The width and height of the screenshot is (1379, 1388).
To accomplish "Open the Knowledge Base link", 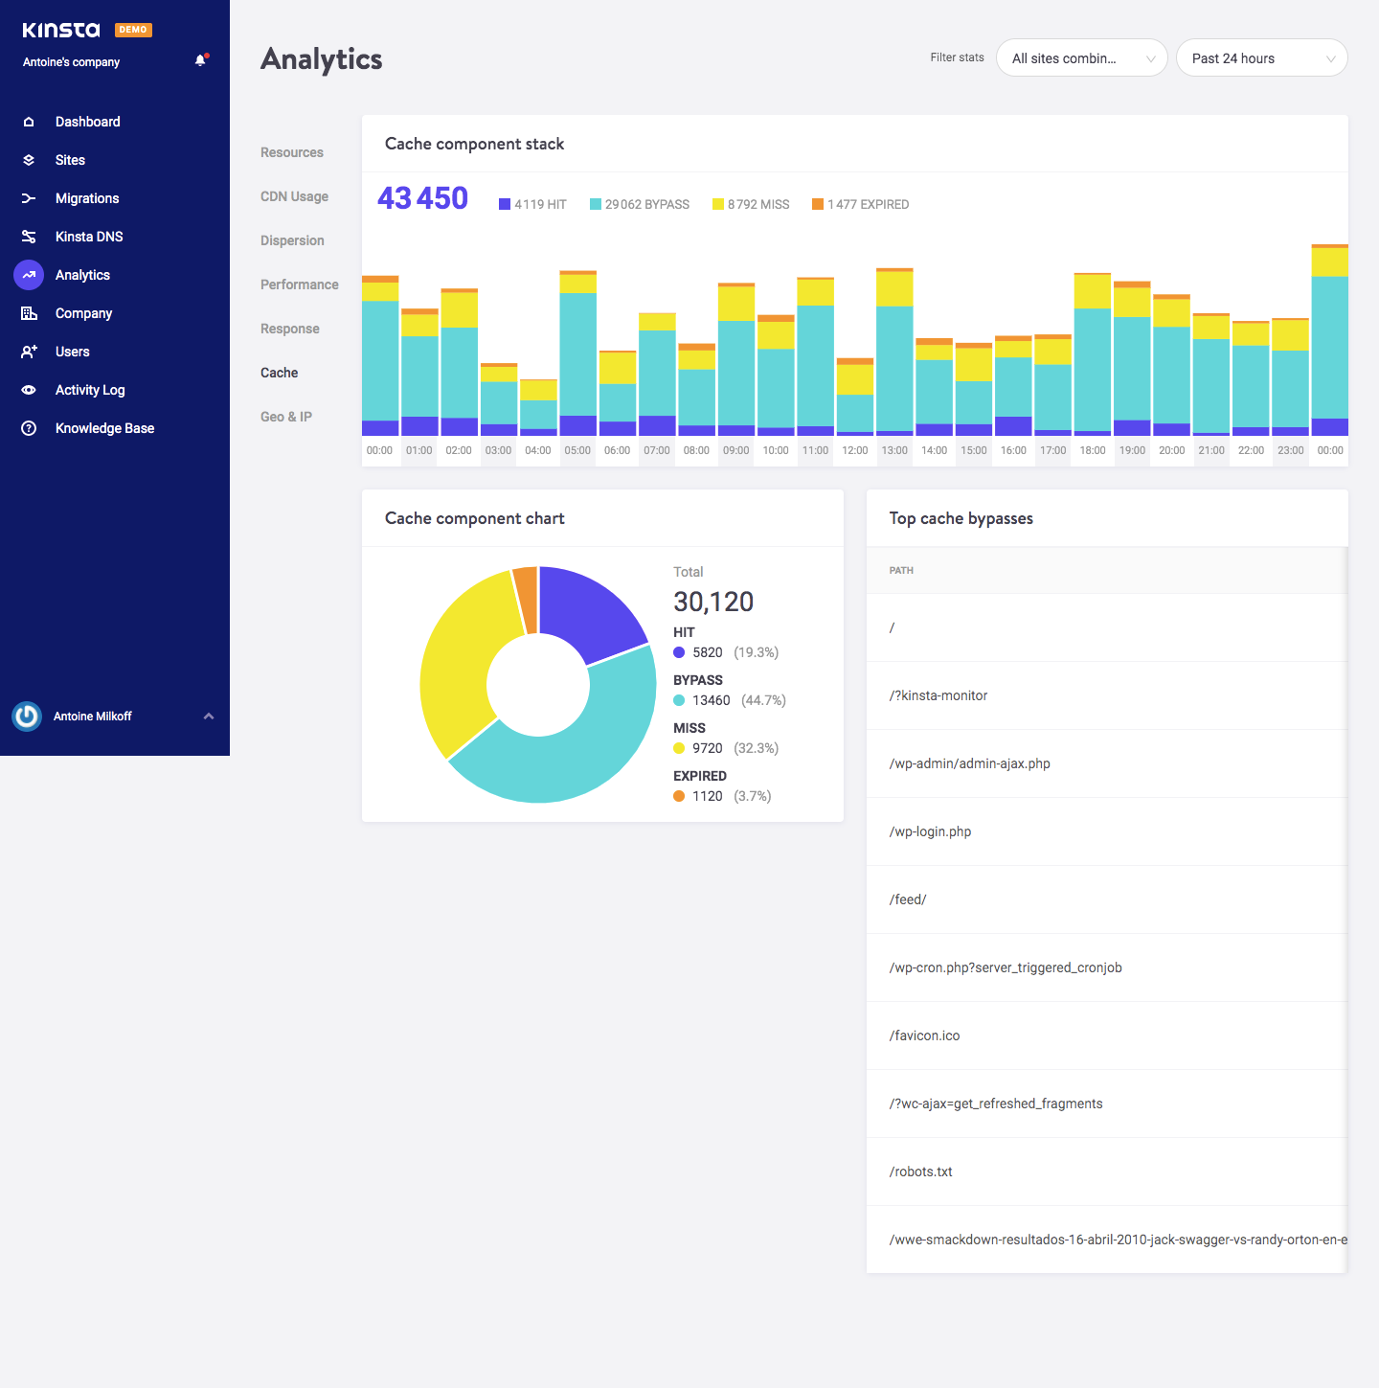I will (x=103, y=428).
